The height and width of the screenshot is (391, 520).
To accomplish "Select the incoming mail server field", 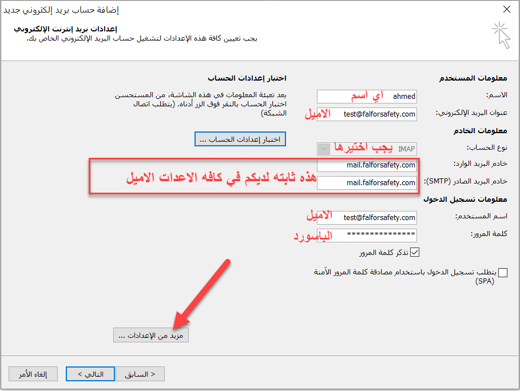I will click(367, 165).
